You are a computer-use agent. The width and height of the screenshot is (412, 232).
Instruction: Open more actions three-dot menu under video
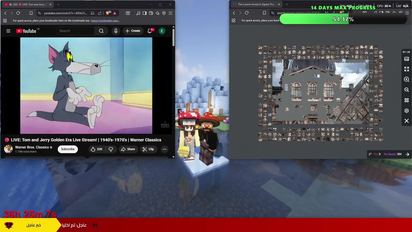coord(164,149)
